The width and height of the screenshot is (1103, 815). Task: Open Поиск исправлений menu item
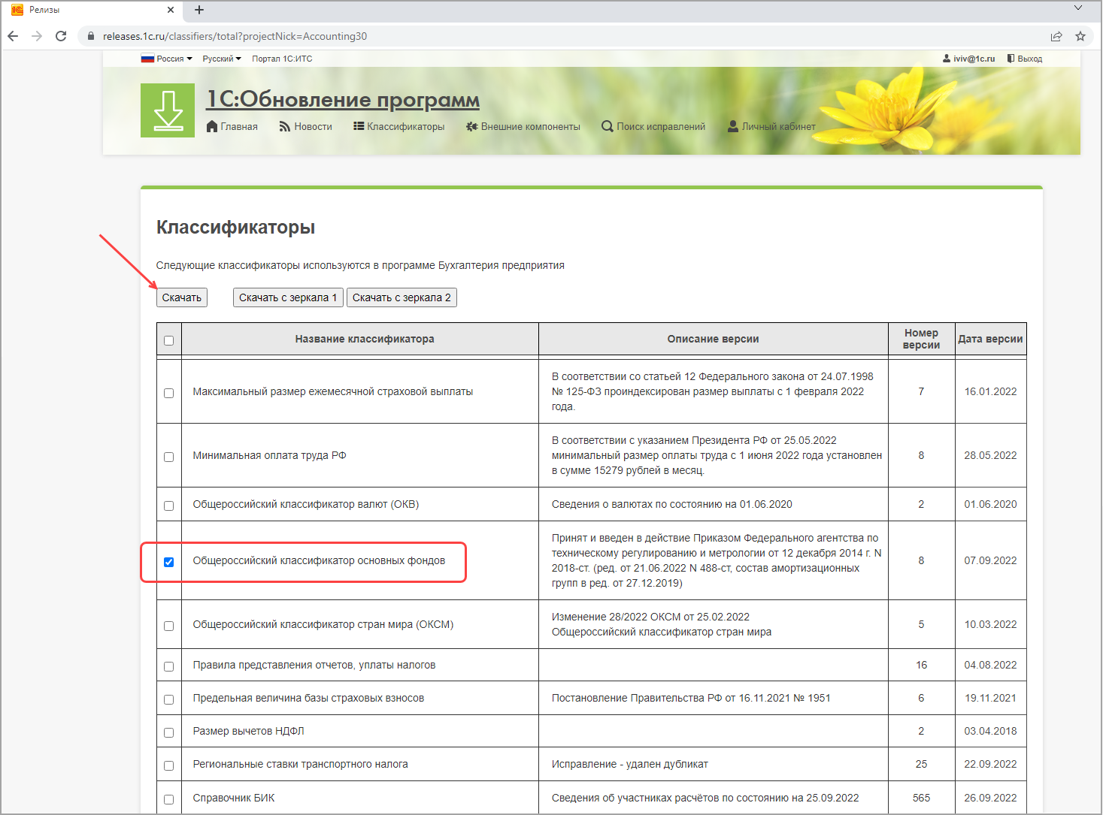pos(653,126)
